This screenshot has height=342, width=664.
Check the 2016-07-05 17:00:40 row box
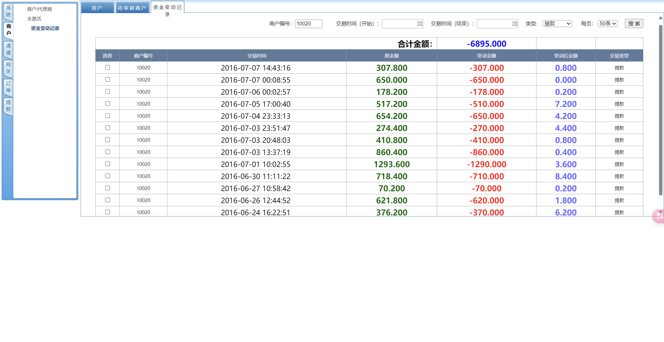[x=108, y=104]
